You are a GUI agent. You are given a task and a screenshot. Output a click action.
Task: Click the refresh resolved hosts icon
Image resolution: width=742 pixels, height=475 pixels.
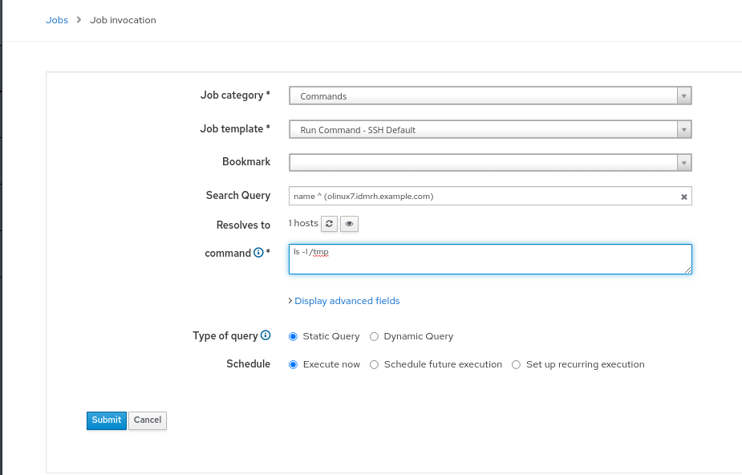pyautogui.click(x=330, y=224)
